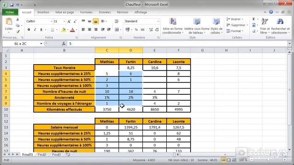Screen dimensions: 294x165
Task: Click the increase font size icon
Action: pos(69,22)
